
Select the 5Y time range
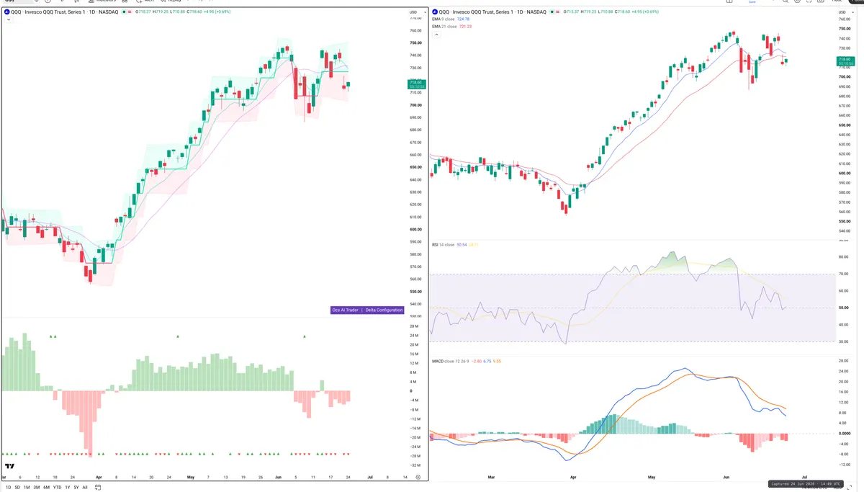(76, 488)
